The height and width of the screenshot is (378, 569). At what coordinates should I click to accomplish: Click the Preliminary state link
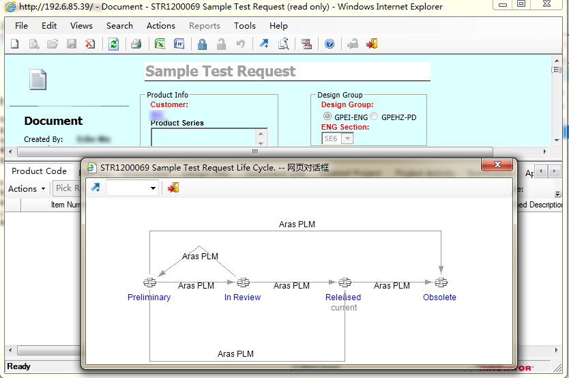click(x=149, y=297)
